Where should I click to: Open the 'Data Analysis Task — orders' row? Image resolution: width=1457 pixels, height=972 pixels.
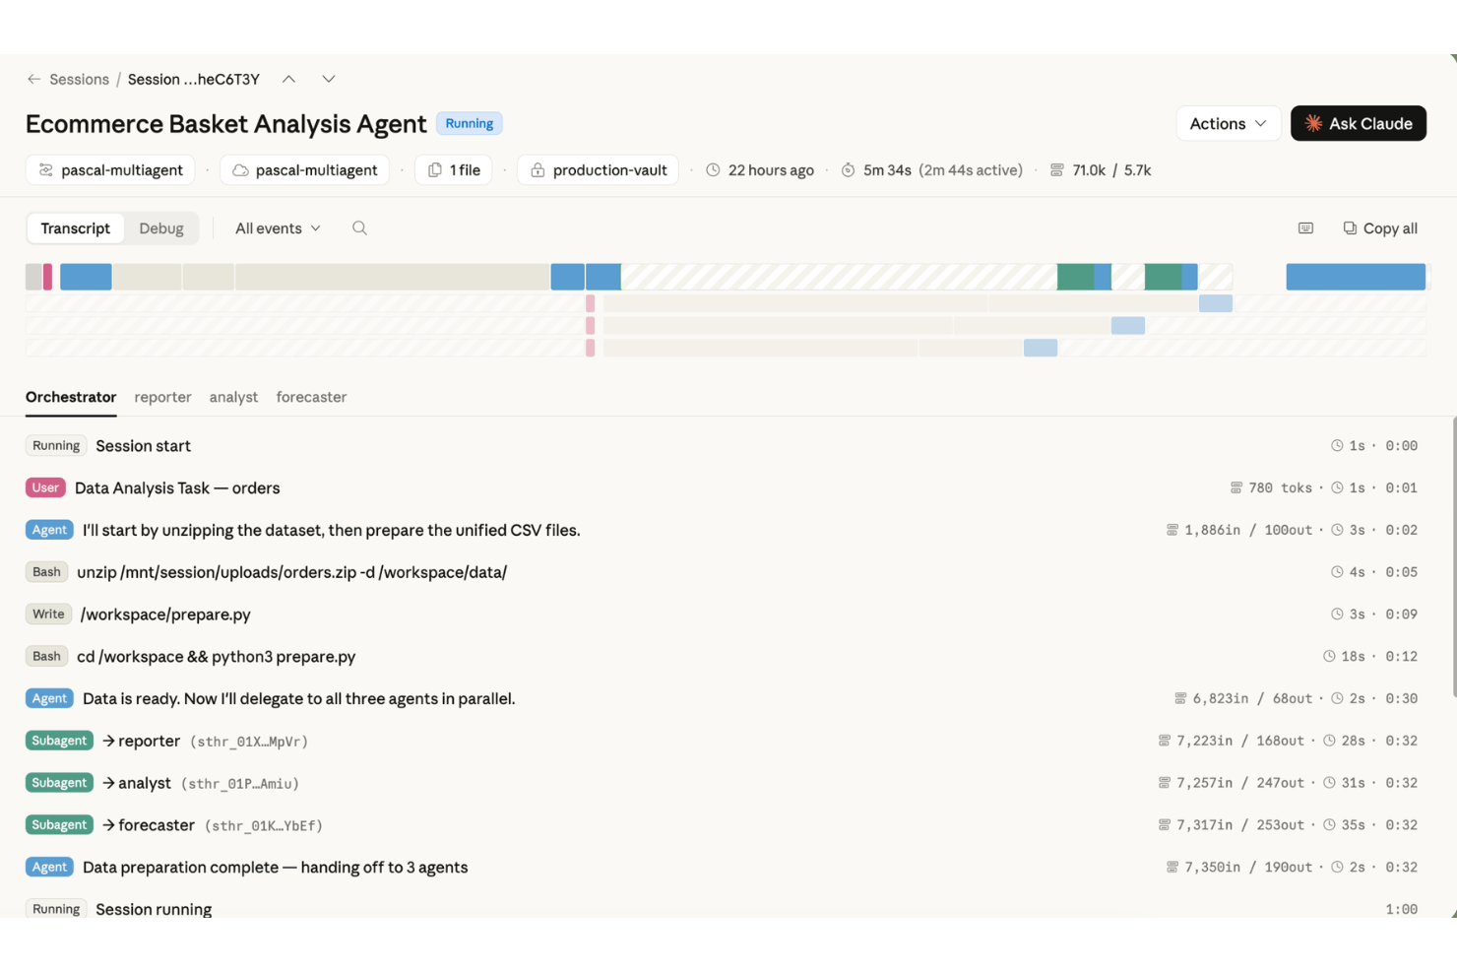point(722,488)
